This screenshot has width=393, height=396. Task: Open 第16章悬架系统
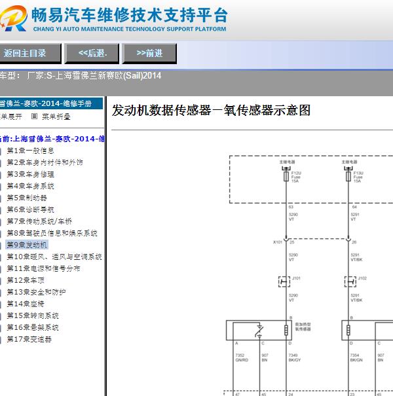coord(33,327)
